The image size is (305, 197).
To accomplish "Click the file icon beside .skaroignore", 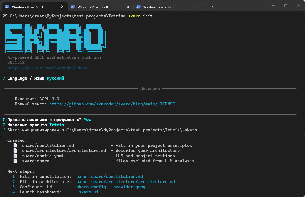I will click(x=15, y=161).
